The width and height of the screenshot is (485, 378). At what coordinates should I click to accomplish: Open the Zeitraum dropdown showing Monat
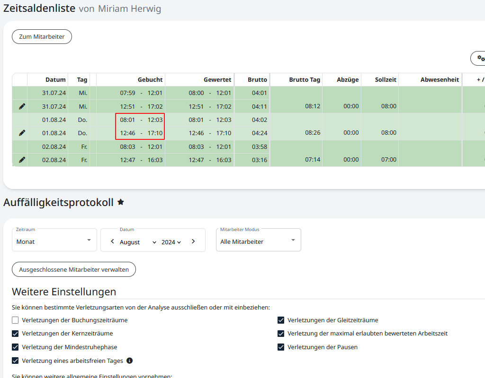(54, 241)
